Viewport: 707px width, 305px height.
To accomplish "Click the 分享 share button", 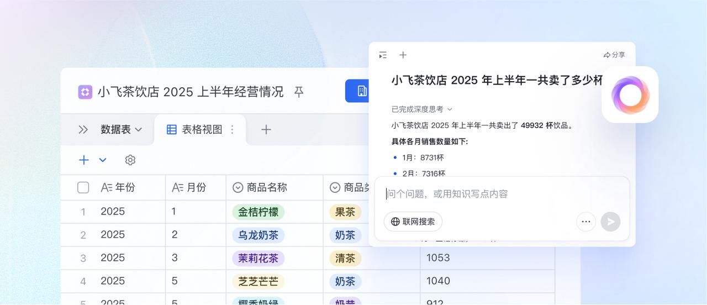I will (x=614, y=55).
